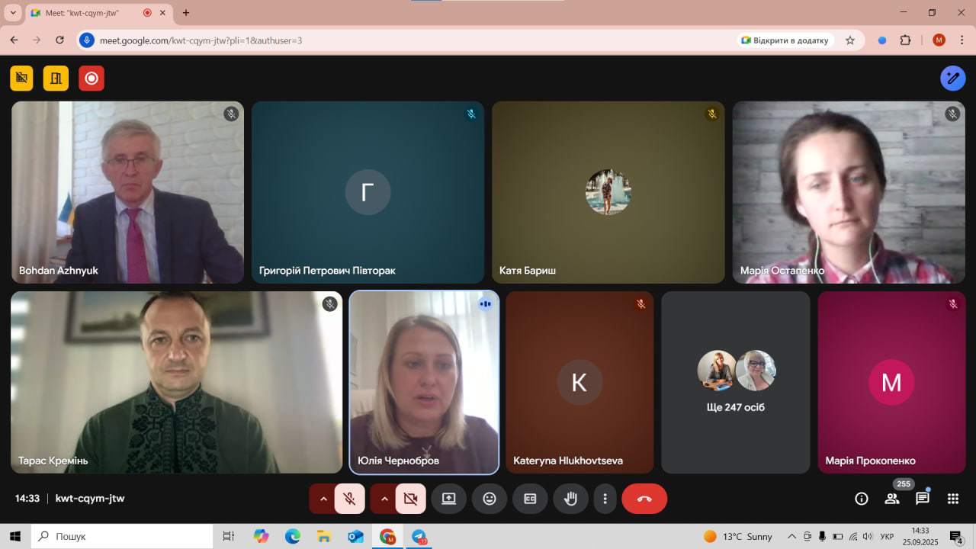Viewport: 976px width, 549px height.
Task: Open meeting details info icon
Action: point(862,499)
